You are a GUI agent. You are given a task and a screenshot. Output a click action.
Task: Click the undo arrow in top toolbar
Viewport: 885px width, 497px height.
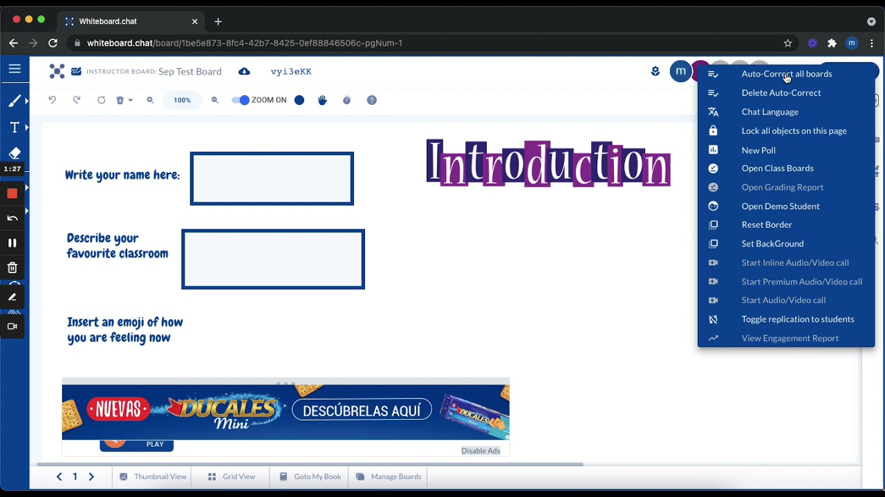pyautogui.click(x=53, y=100)
